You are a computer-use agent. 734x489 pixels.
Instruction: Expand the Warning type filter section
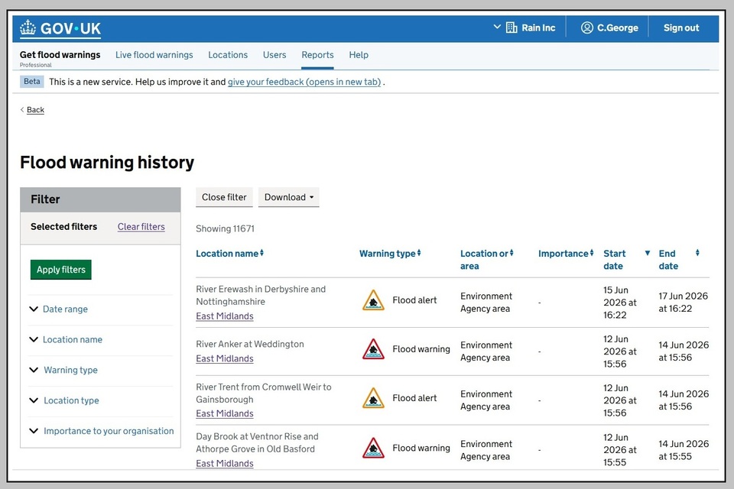click(70, 370)
